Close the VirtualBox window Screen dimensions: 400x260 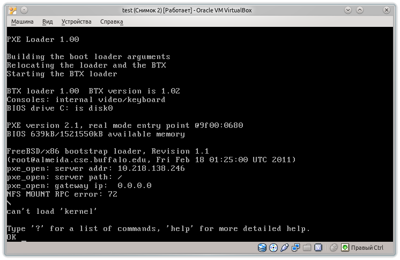pos(387,10)
